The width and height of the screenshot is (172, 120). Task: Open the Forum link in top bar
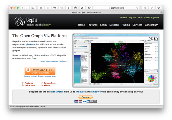[140, 18]
